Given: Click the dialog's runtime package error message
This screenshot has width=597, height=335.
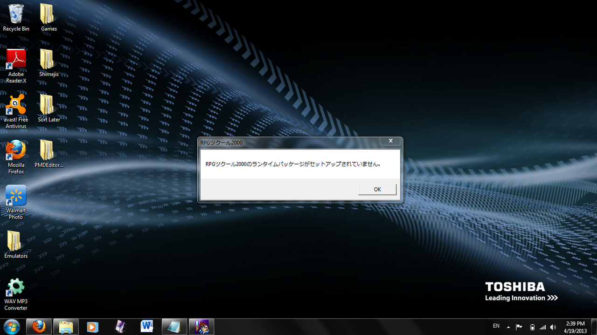Looking at the screenshot, I should click(x=293, y=164).
